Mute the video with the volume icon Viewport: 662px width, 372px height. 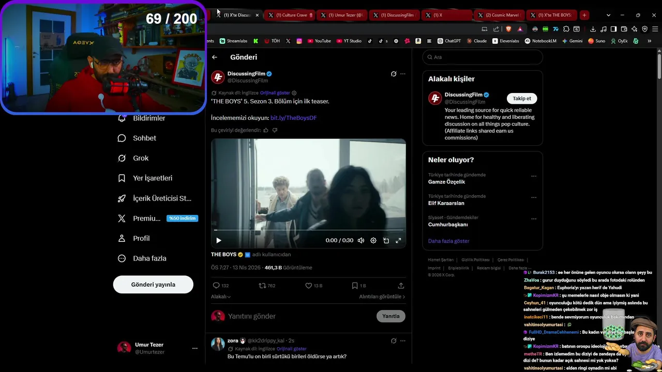coord(361,240)
